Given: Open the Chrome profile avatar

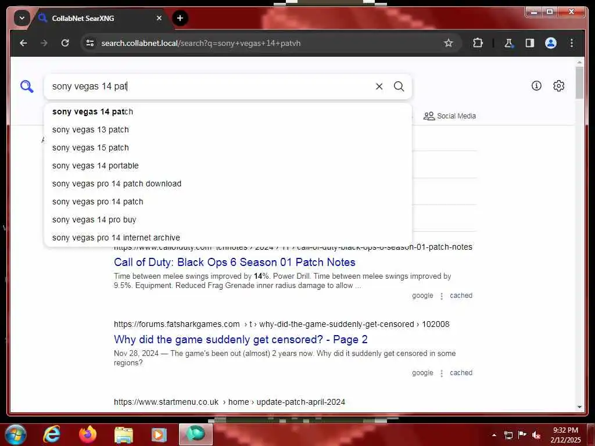Looking at the screenshot, I should coord(551,43).
